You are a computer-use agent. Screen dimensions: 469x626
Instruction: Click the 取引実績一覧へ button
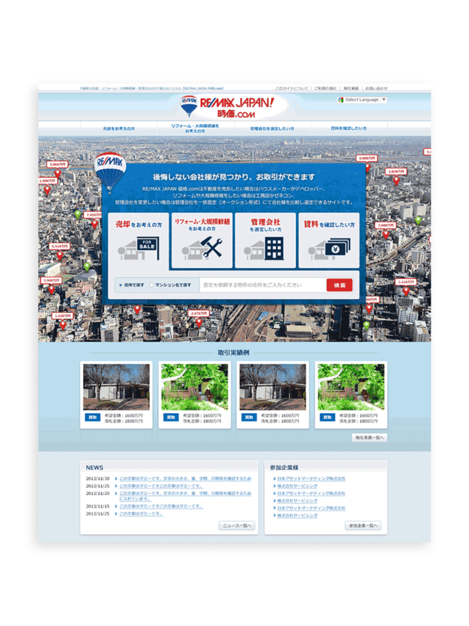click(x=369, y=438)
